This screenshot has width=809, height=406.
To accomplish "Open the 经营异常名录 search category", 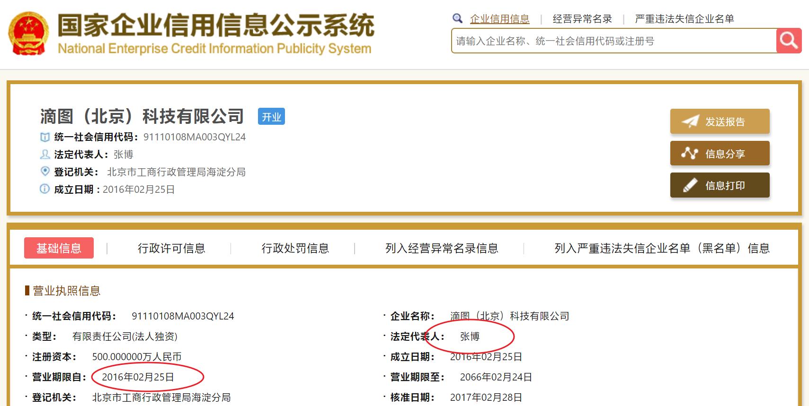I will [582, 19].
